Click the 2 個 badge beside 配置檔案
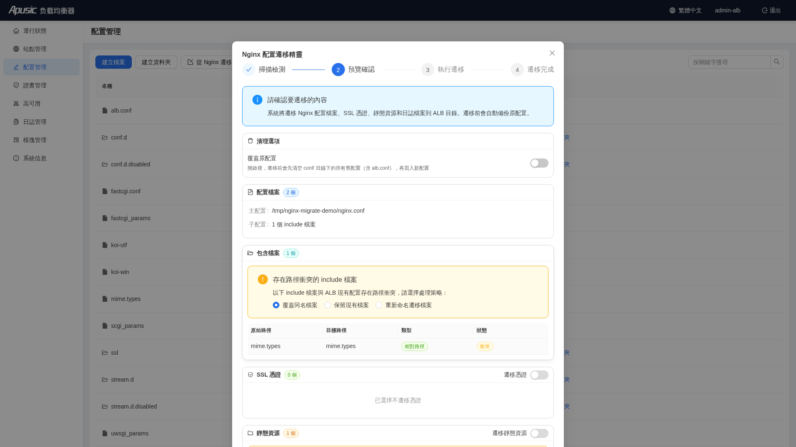796x447 pixels. tap(291, 192)
